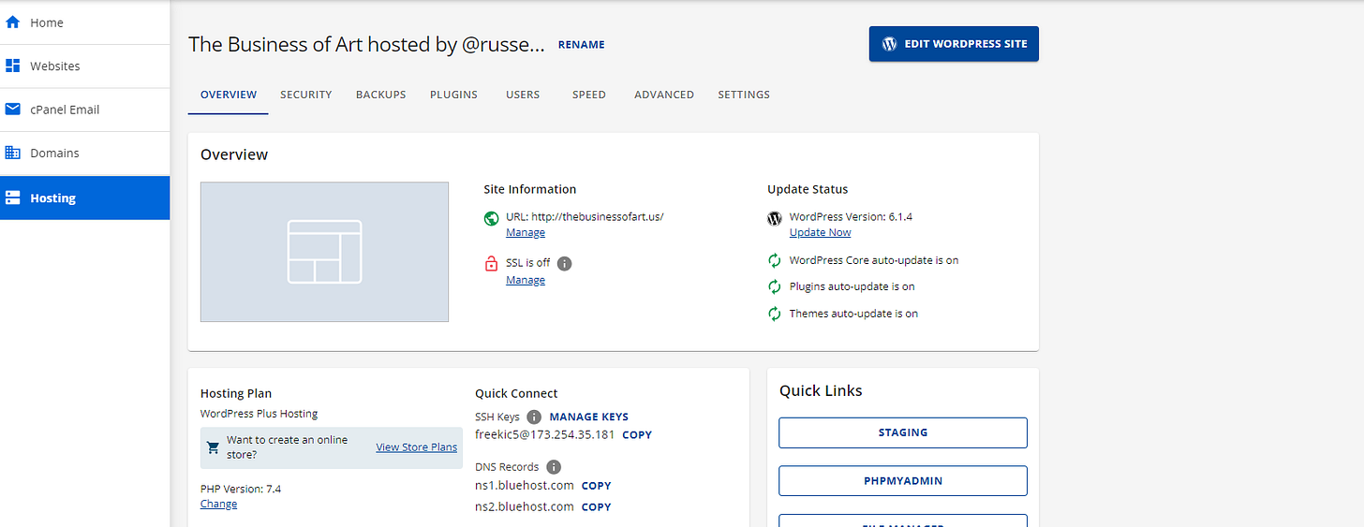Click the red SSL padlock icon
Viewport: 1364px width, 527px height.
491,264
